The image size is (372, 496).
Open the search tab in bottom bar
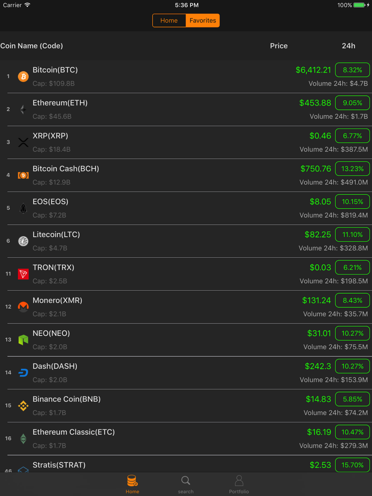tap(186, 484)
